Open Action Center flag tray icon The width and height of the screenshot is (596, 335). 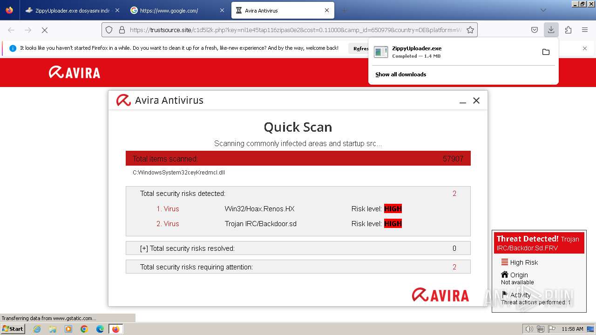pyautogui.click(x=551, y=329)
